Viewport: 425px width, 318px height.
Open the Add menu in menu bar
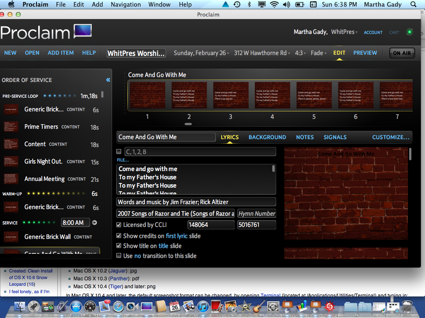(x=97, y=4)
